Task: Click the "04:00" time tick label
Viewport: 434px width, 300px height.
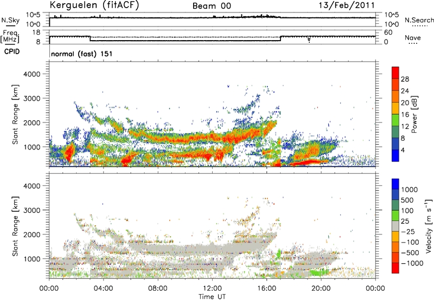Action: pyautogui.click(x=103, y=289)
